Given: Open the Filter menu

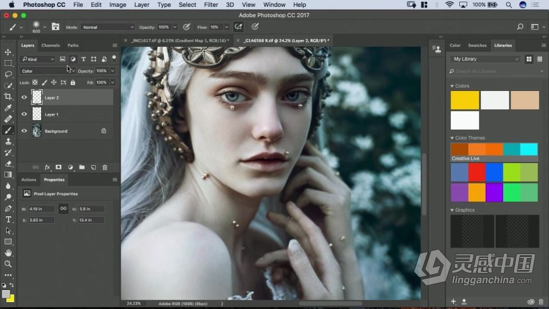Looking at the screenshot, I should pyautogui.click(x=211, y=5).
